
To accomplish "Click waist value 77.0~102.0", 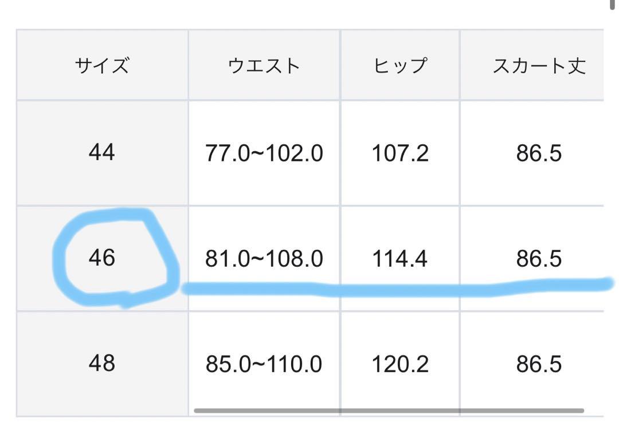I will (264, 153).
